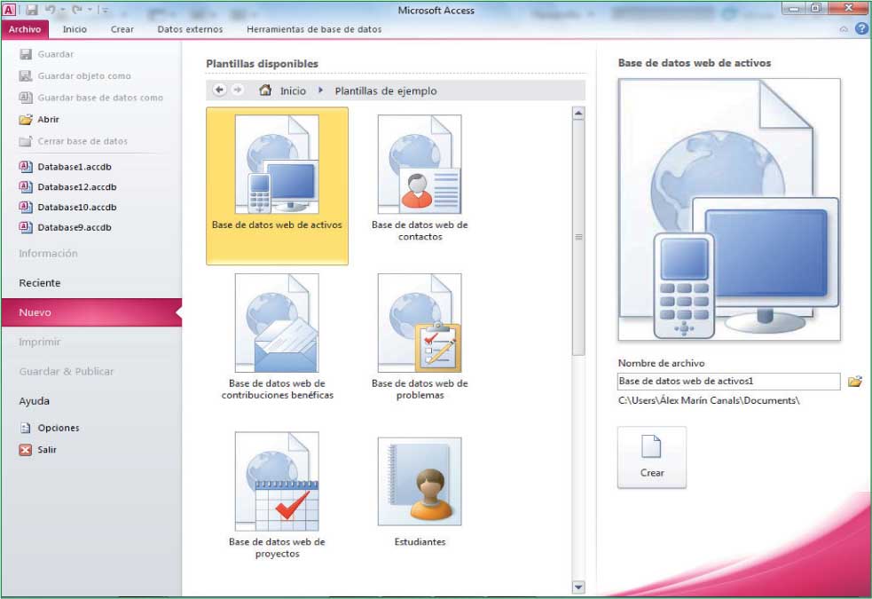872x599 pixels.
Task: Click the Nombre de archivo text field
Action: pyautogui.click(x=728, y=382)
